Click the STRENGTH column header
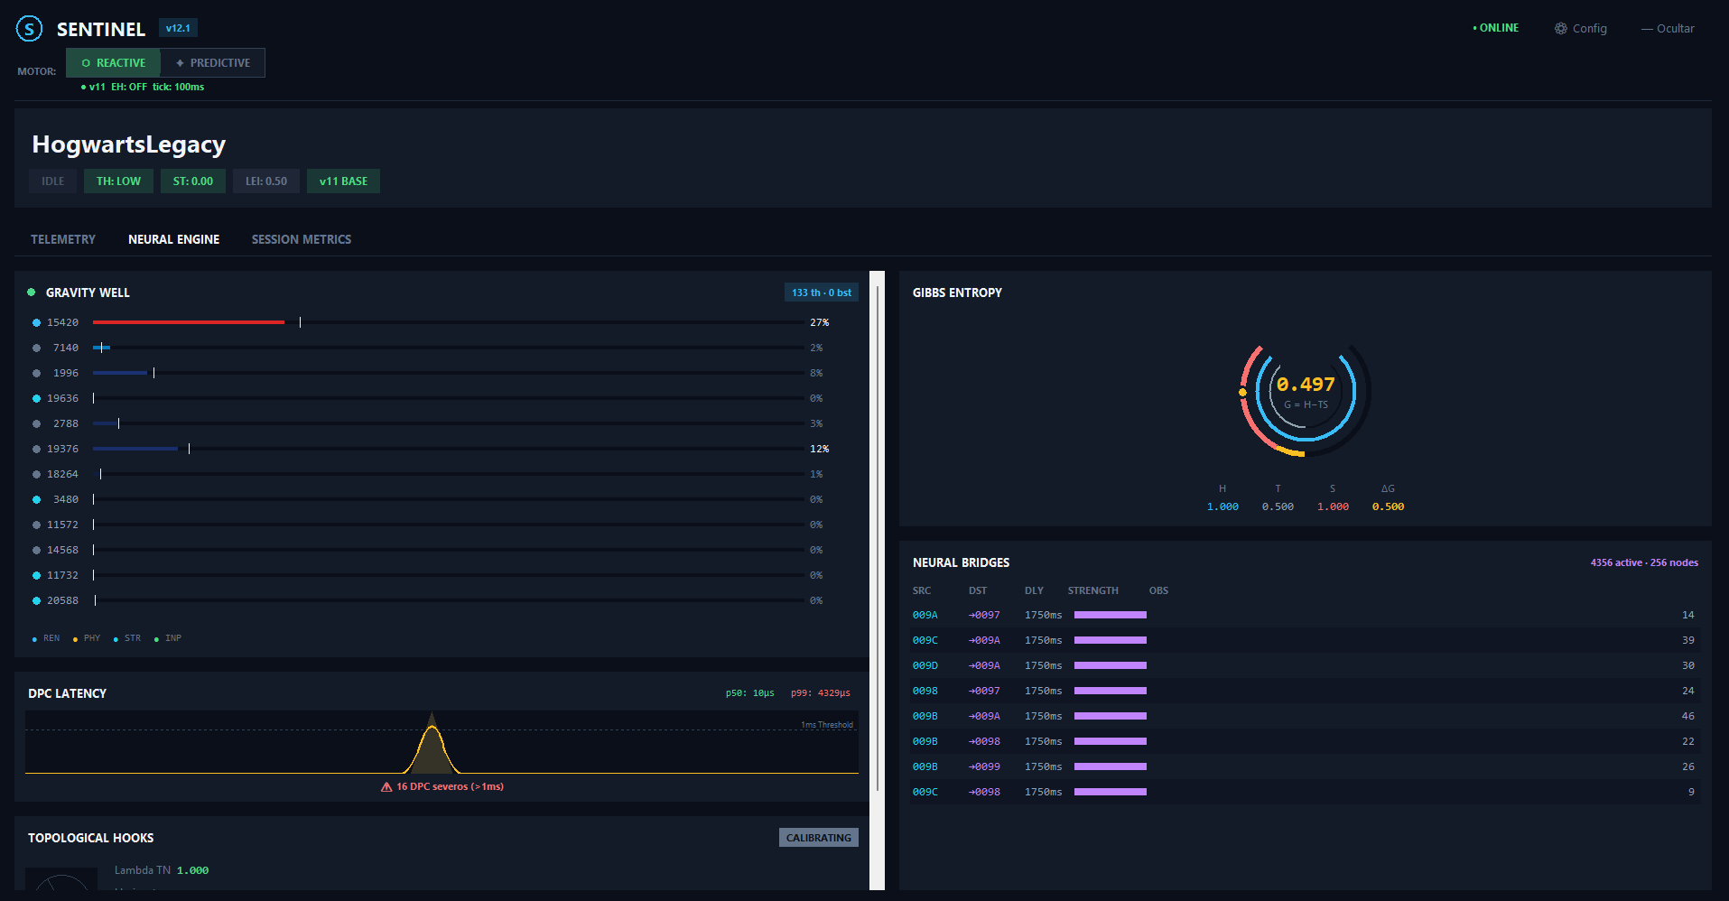 coord(1092,590)
